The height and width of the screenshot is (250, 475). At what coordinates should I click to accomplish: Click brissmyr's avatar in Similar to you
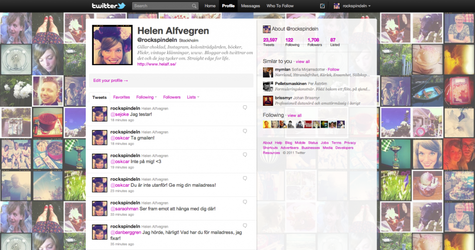(x=268, y=101)
